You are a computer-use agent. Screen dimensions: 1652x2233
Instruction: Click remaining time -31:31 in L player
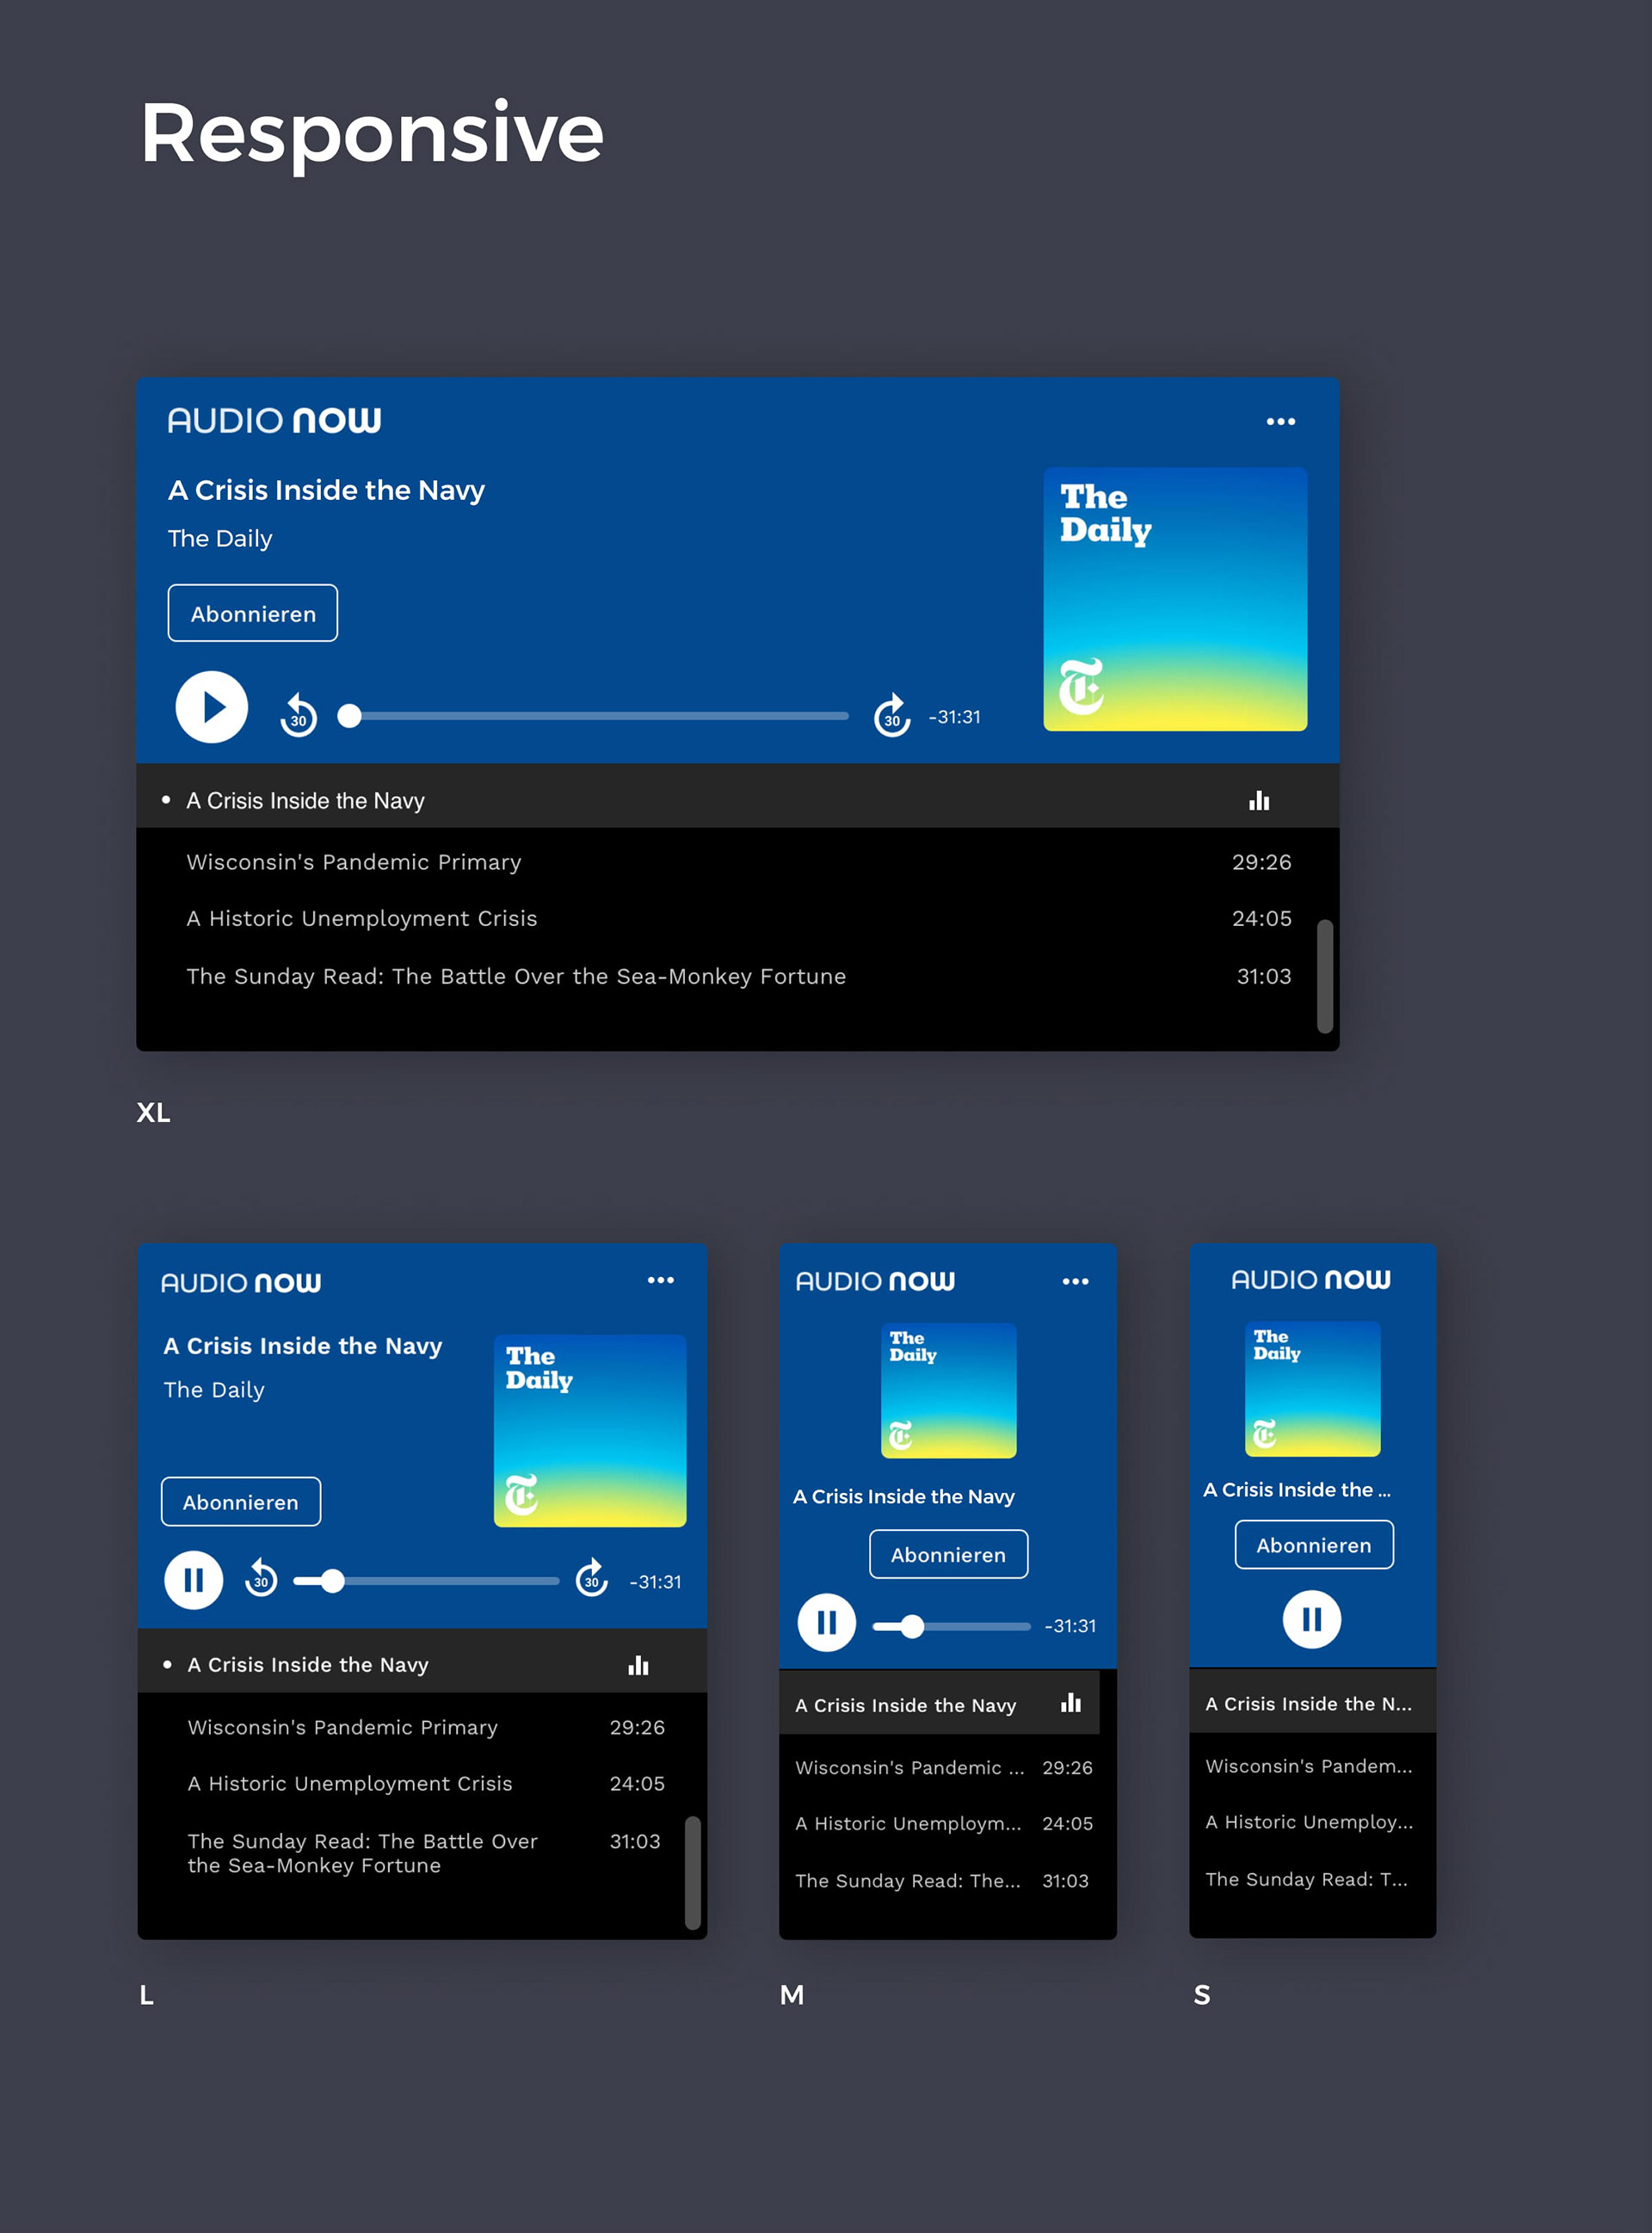[x=655, y=1582]
